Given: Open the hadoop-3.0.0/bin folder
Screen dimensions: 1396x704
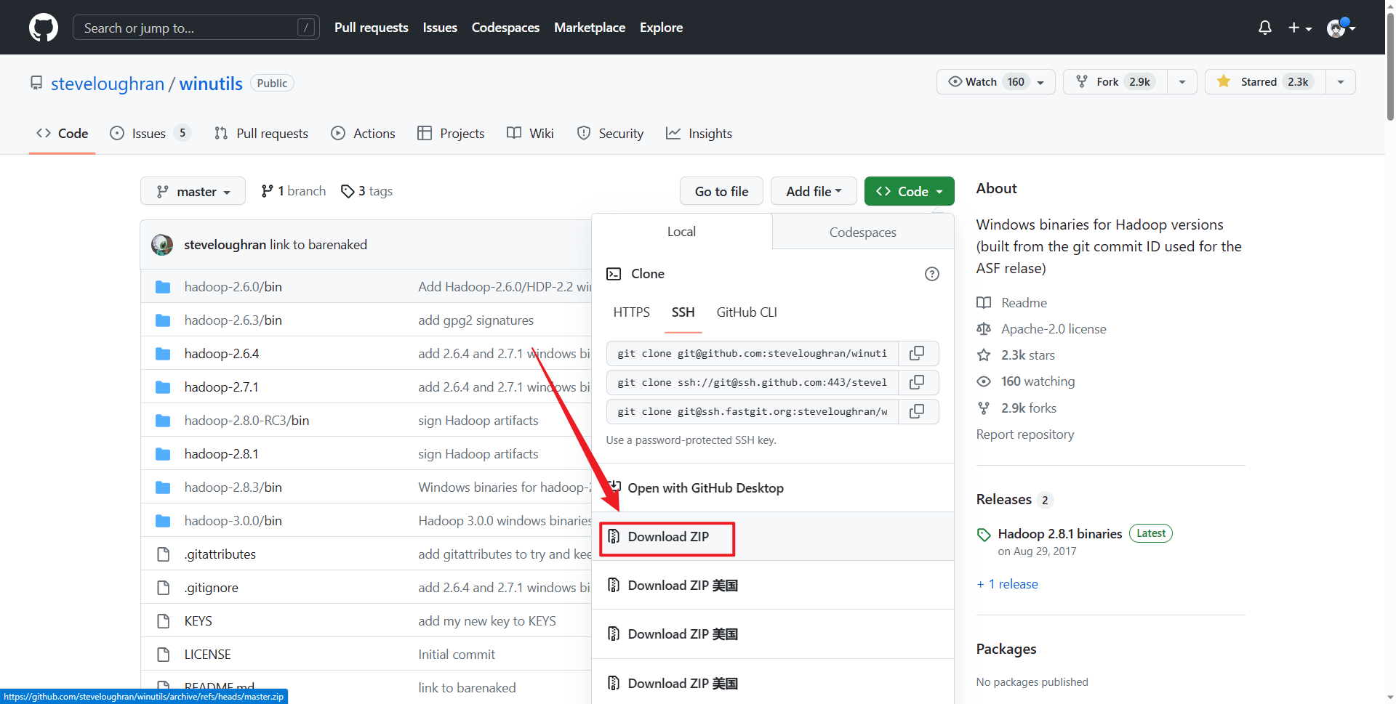Looking at the screenshot, I should pyautogui.click(x=233, y=521).
